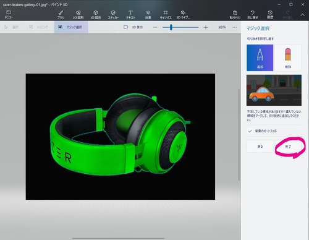Open the メニュー (Menu) folder icon

click(9, 14)
